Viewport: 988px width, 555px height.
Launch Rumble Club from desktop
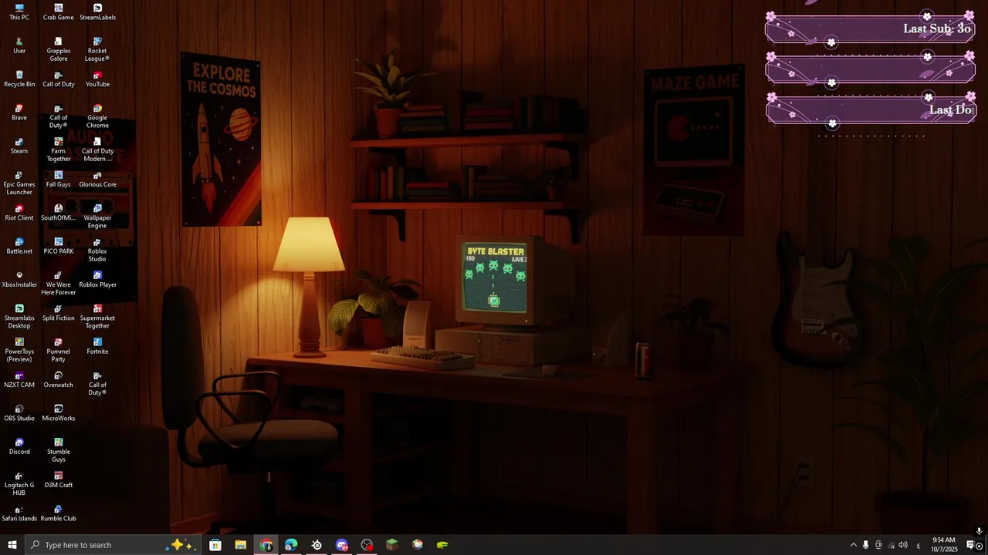[x=59, y=513]
